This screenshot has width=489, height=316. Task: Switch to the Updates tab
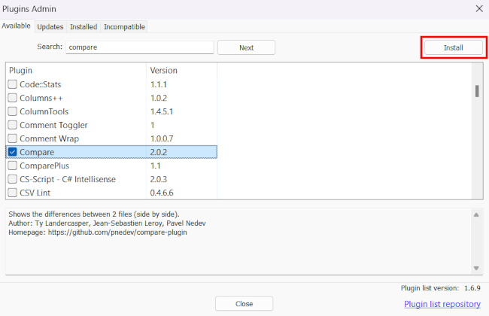50,26
